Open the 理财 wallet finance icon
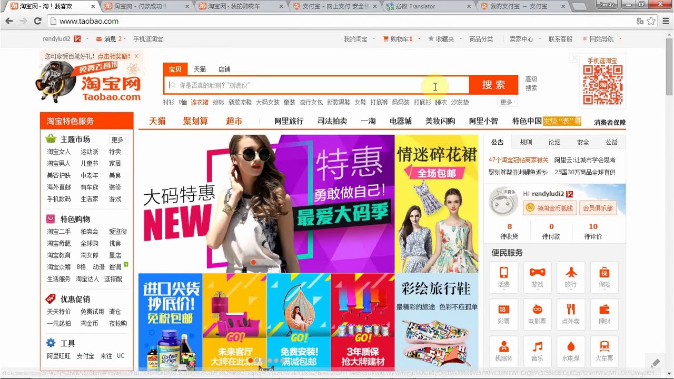The height and width of the screenshot is (379, 674). pyautogui.click(x=604, y=314)
